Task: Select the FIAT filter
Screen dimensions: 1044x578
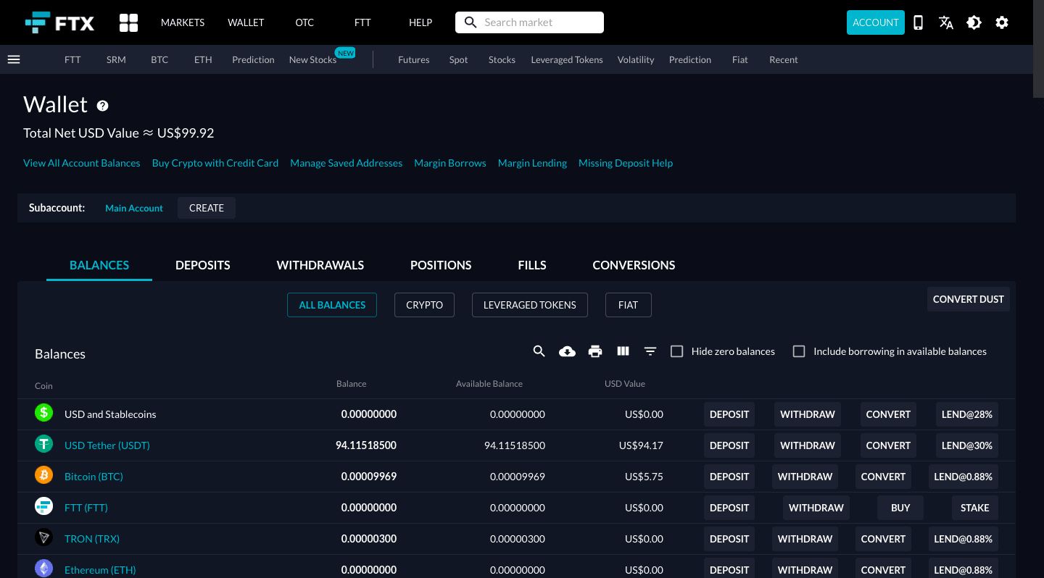Action: (628, 305)
